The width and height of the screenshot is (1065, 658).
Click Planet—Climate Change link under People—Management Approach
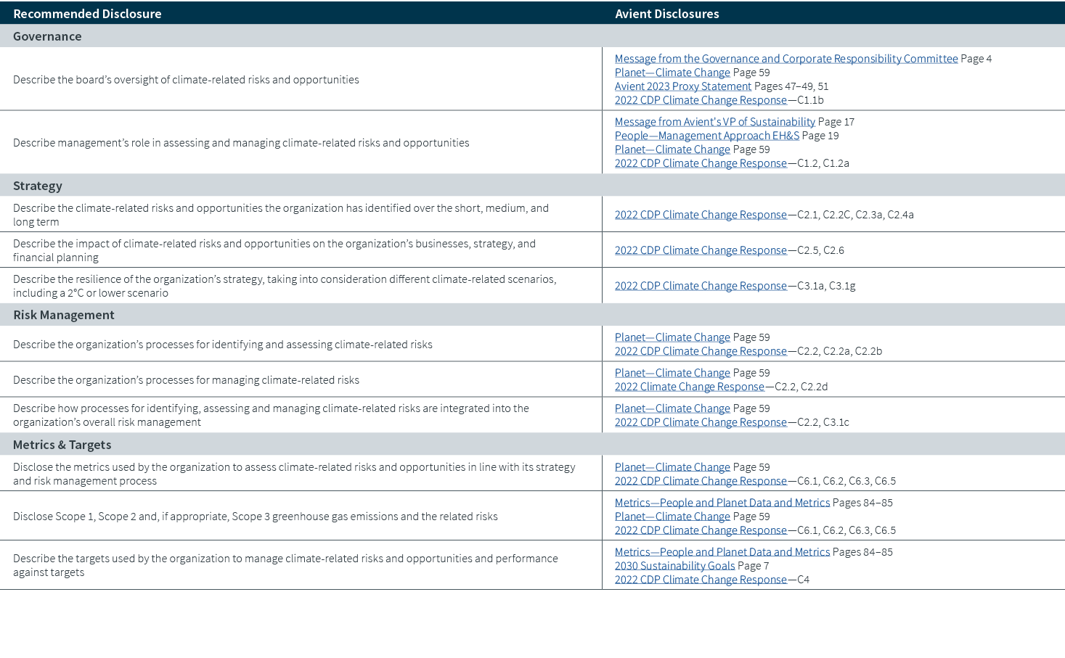tap(672, 149)
